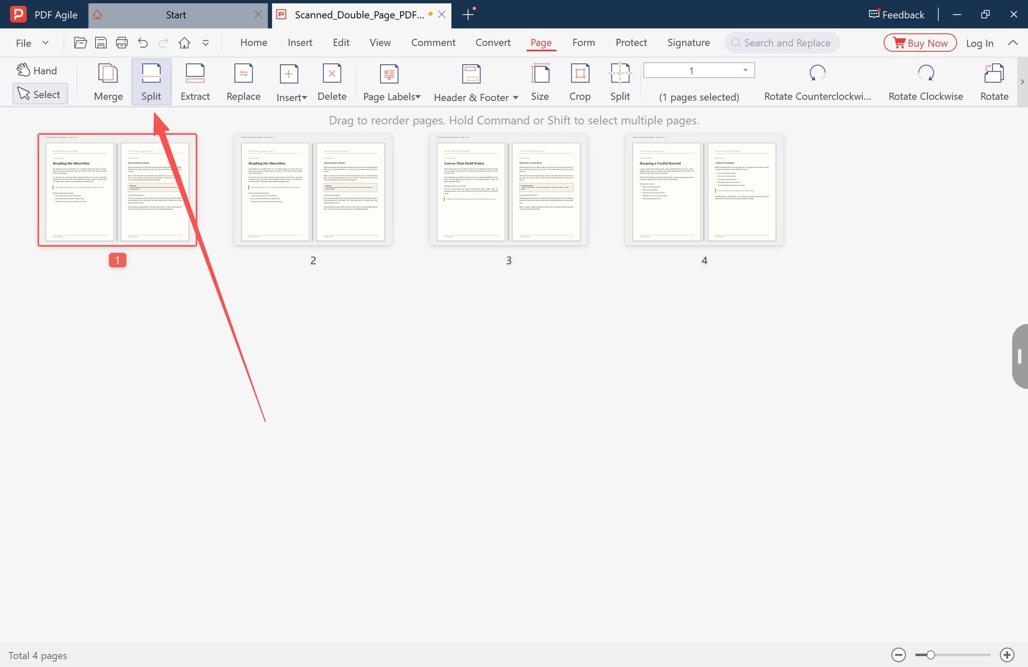Delete the selected page
The width and height of the screenshot is (1028, 667).
(332, 82)
